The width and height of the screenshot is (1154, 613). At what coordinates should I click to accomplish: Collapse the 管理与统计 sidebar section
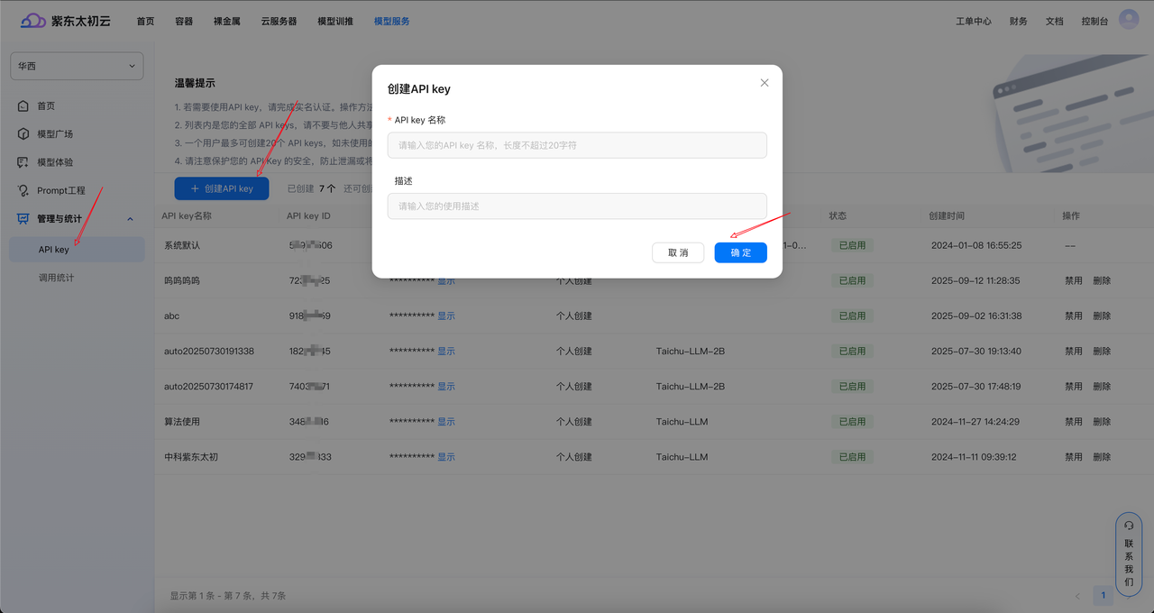tap(130, 219)
